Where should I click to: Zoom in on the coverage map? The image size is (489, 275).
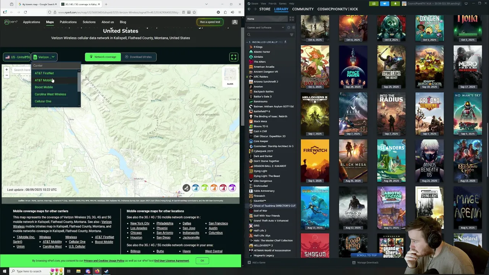6,70
